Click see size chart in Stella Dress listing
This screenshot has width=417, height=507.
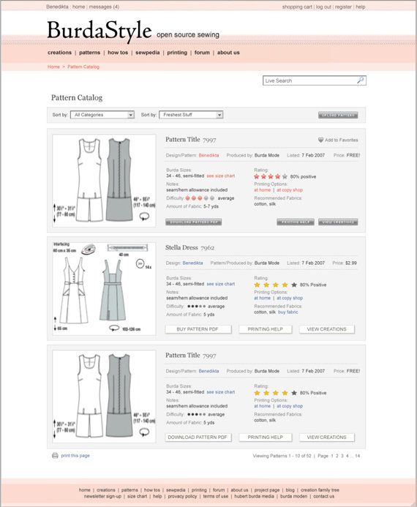click(221, 284)
